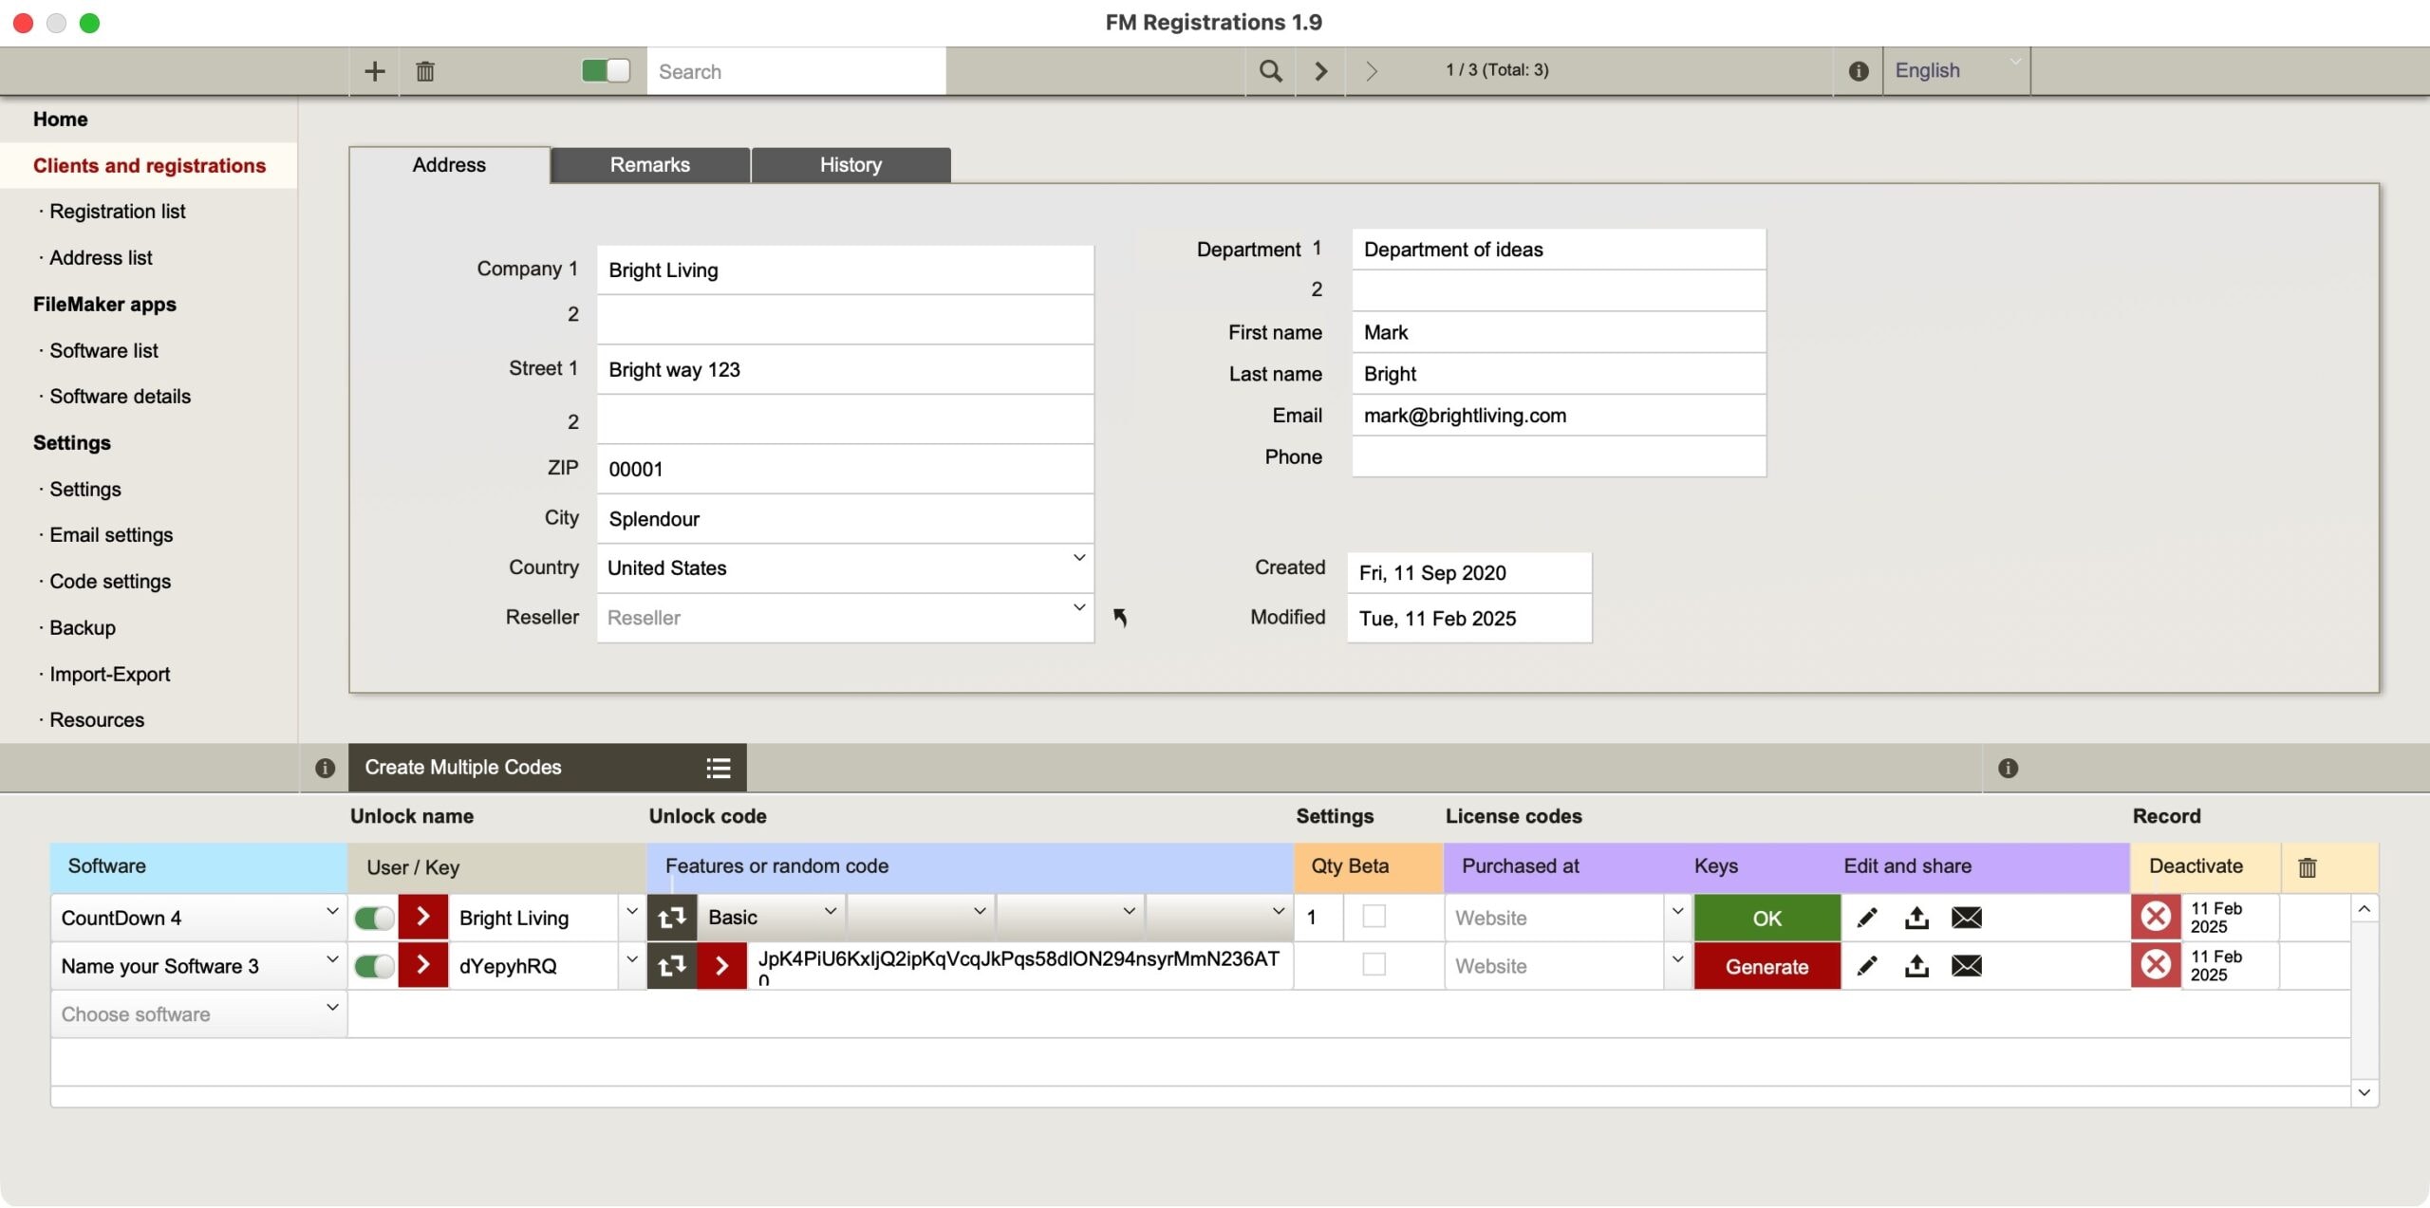Click into the Phone input field
This screenshot has width=2430, height=1208.
click(x=1558, y=457)
